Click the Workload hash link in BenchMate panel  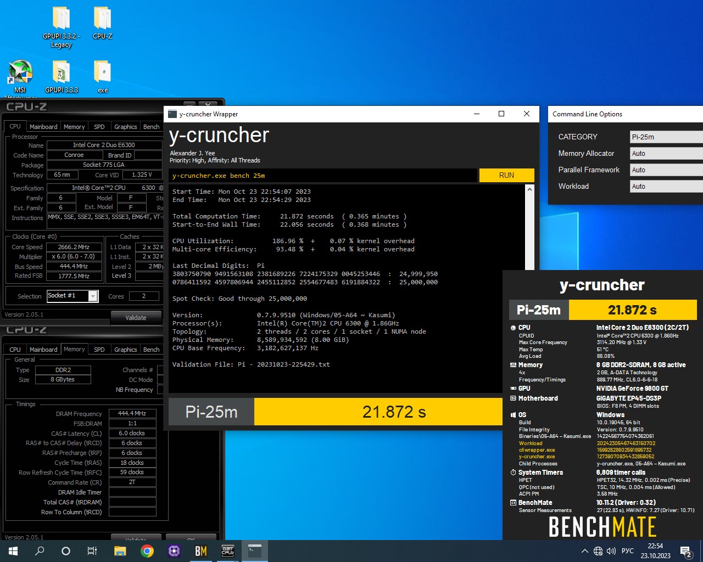[626, 443]
